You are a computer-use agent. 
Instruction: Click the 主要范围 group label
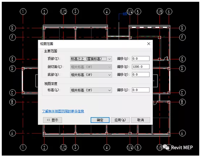(51, 51)
